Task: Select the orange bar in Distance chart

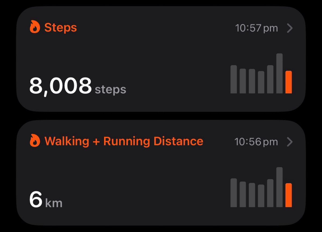Action: [x=288, y=195]
